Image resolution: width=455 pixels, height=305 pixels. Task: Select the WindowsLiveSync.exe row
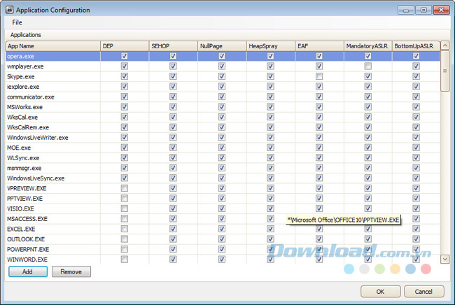[x=223, y=178]
